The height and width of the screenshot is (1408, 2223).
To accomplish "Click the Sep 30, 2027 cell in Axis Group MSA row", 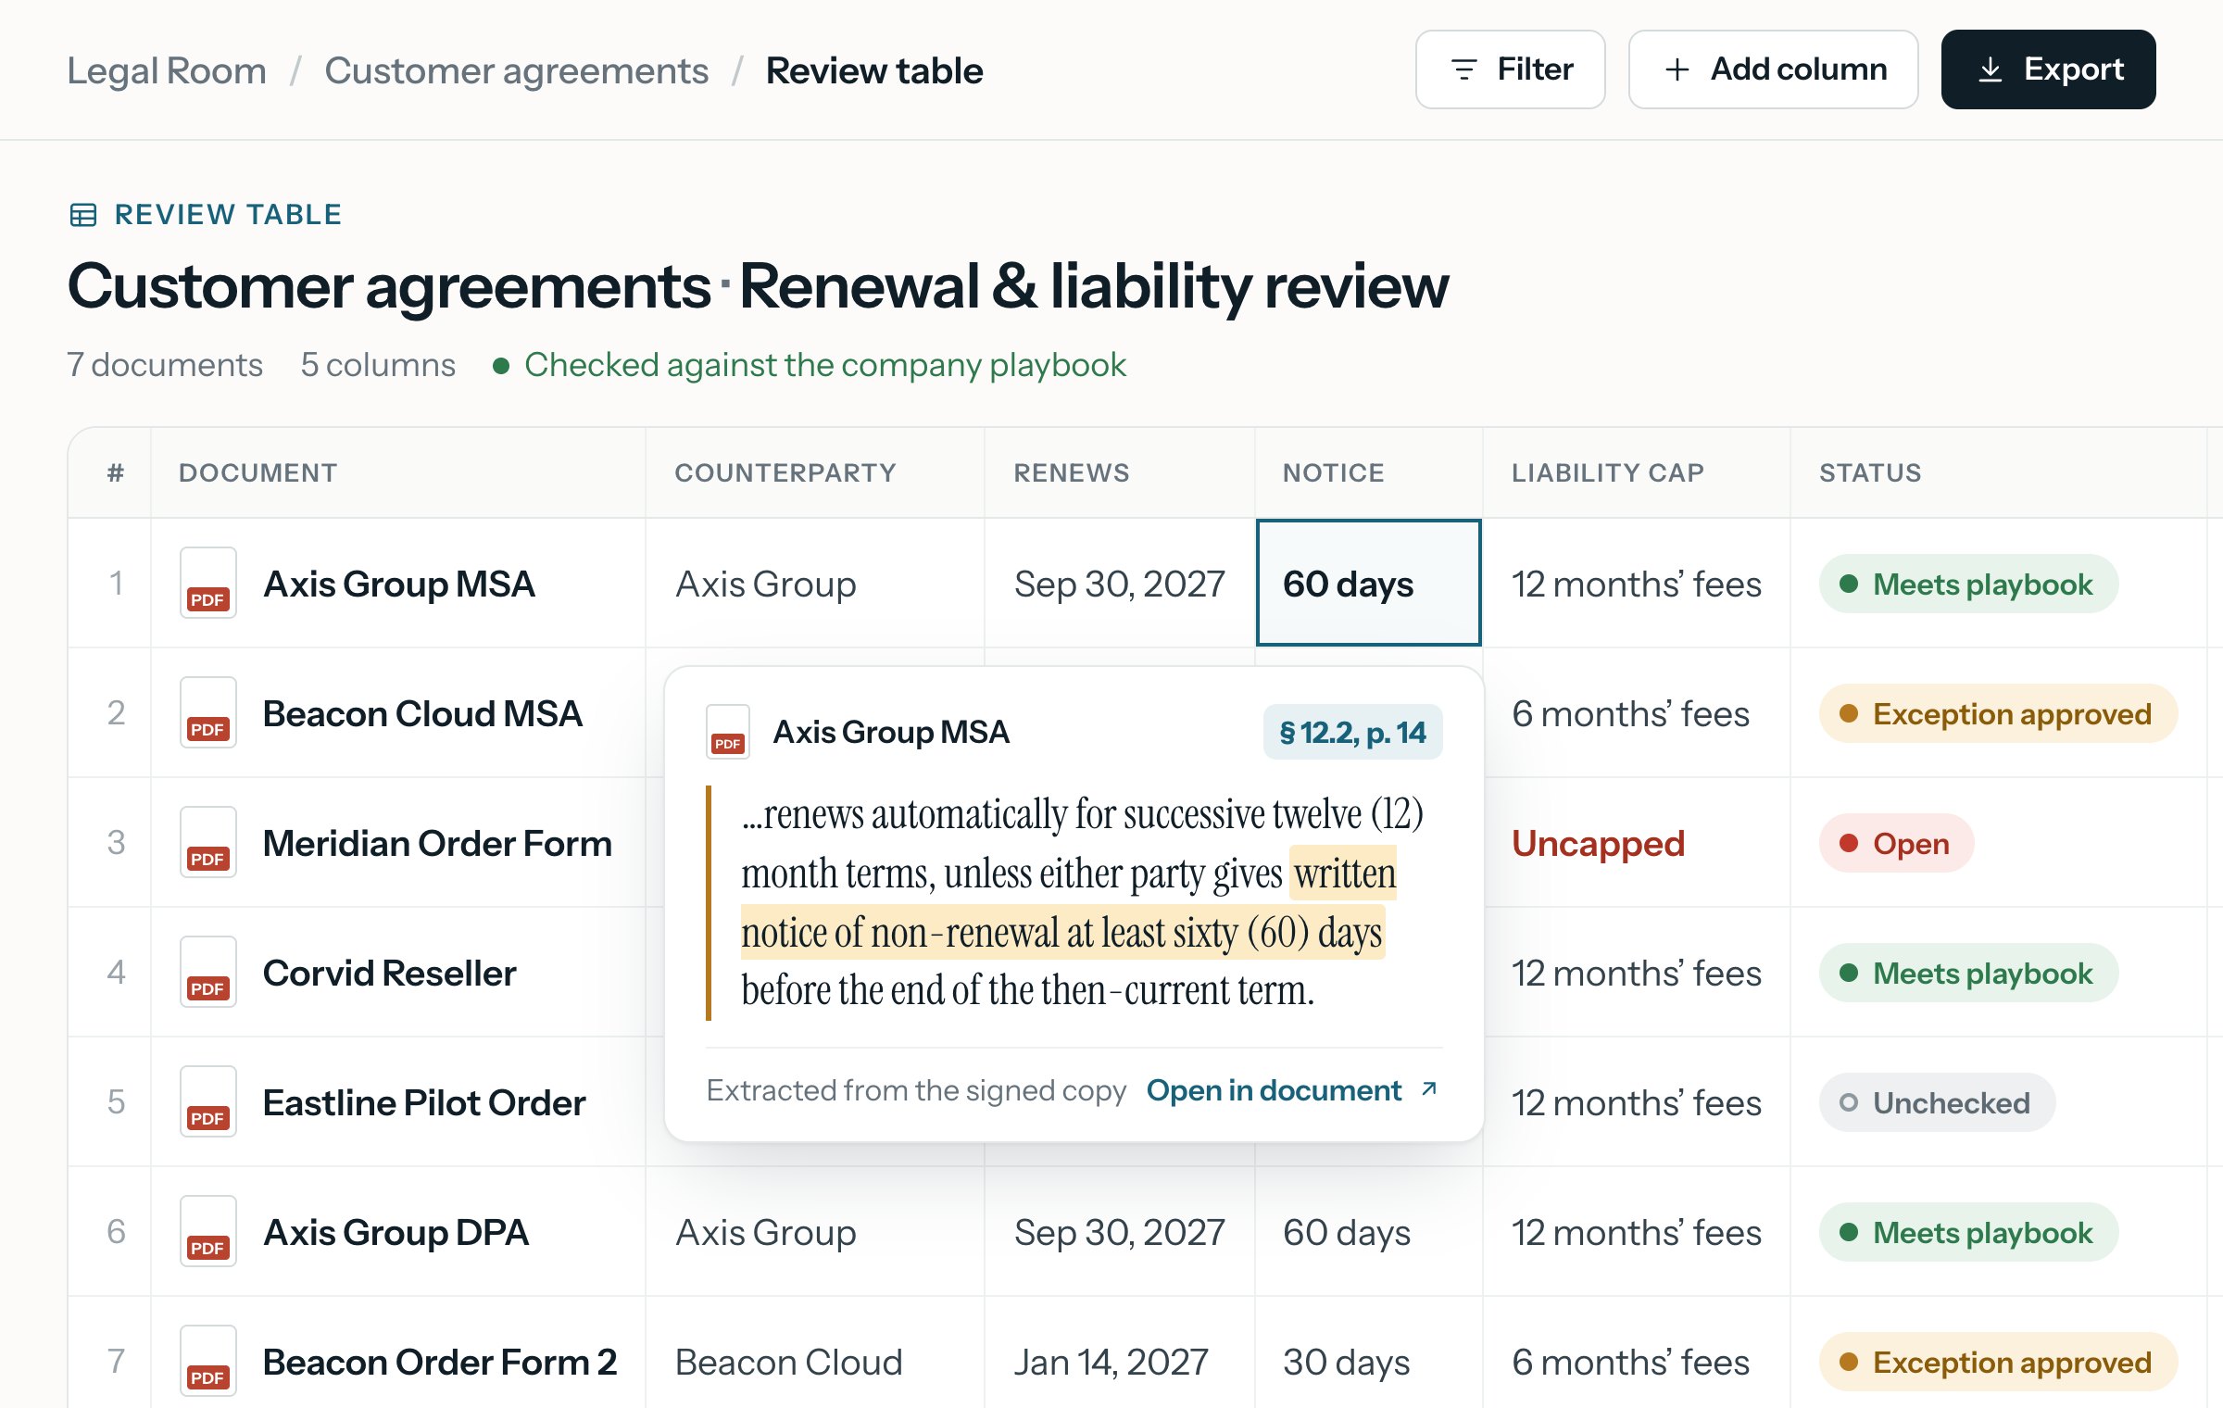I will click(x=1119, y=584).
